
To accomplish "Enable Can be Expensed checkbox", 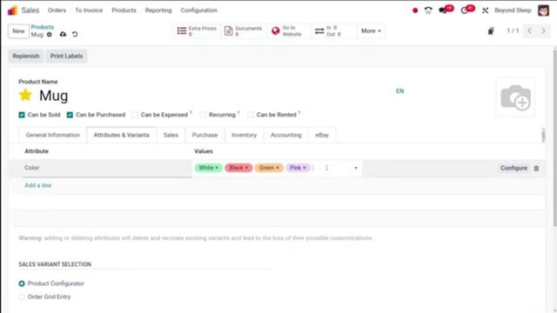I will [x=135, y=115].
